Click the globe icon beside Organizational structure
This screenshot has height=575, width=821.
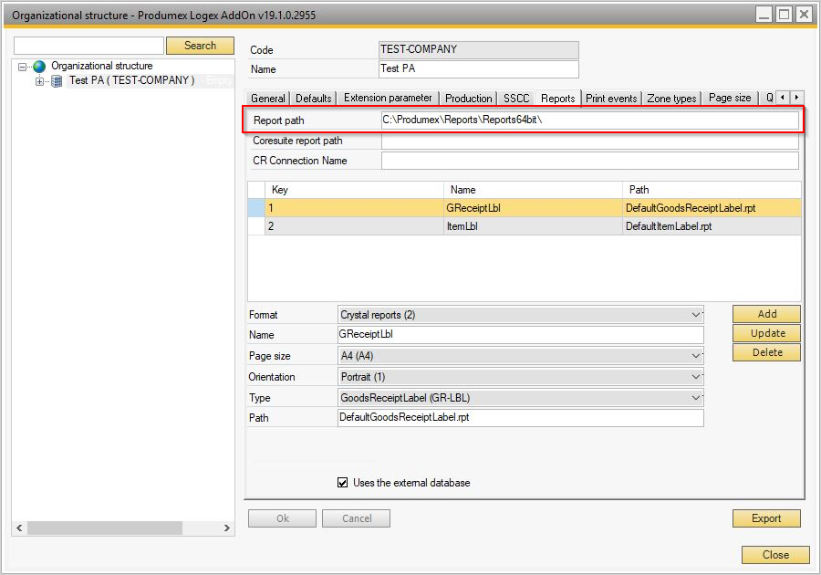coord(38,66)
